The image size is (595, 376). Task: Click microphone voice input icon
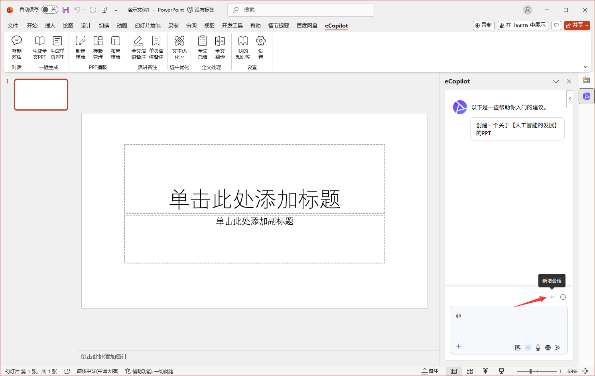coord(538,348)
